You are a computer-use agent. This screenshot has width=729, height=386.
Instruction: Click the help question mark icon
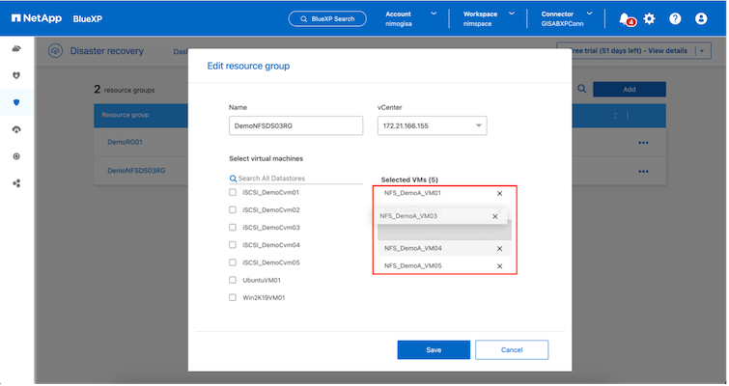(x=675, y=18)
